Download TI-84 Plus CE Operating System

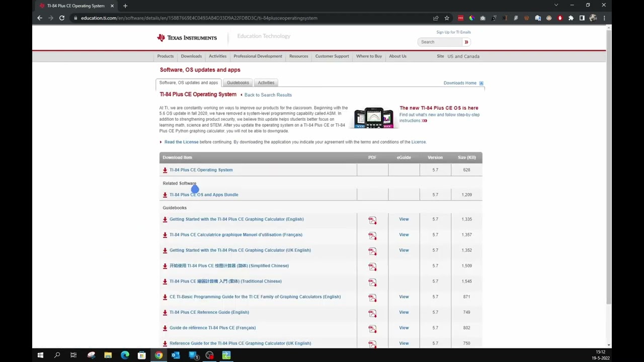pyautogui.click(x=201, y=170)
